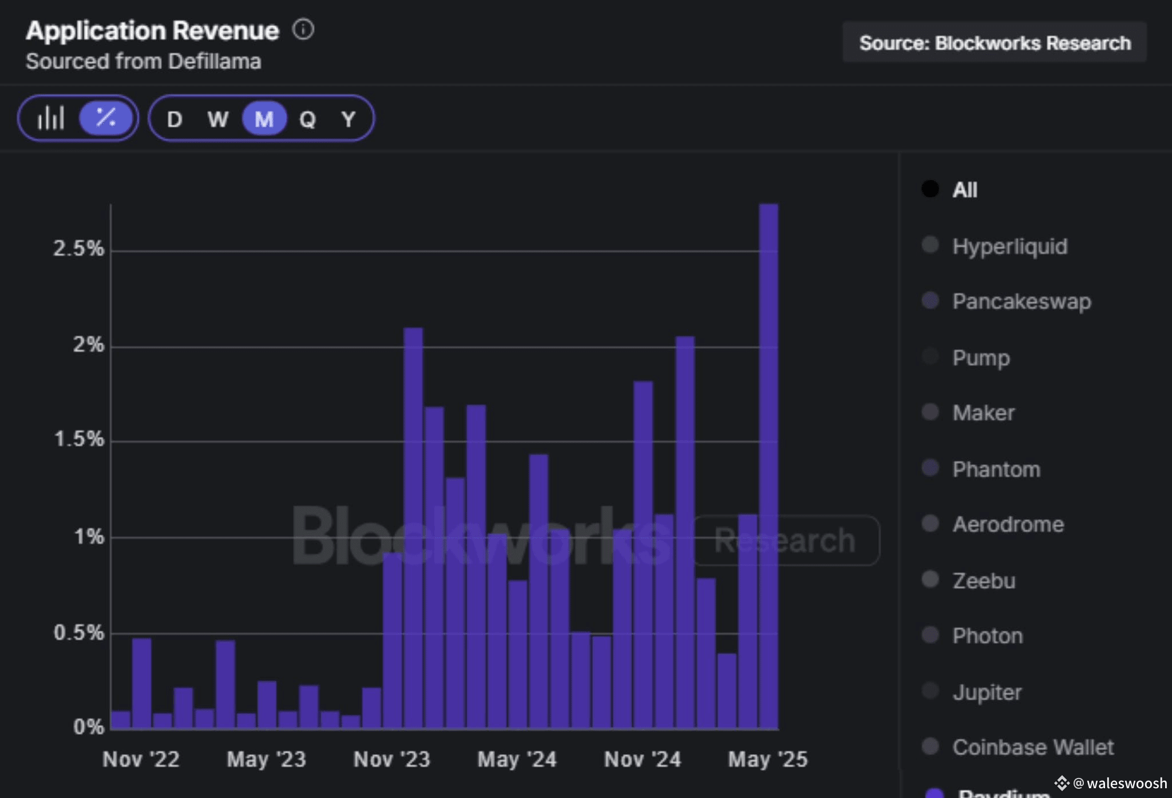Click the info icon beside Application Revenue
The image size is (1172, 798).
(x=303, y=29)
